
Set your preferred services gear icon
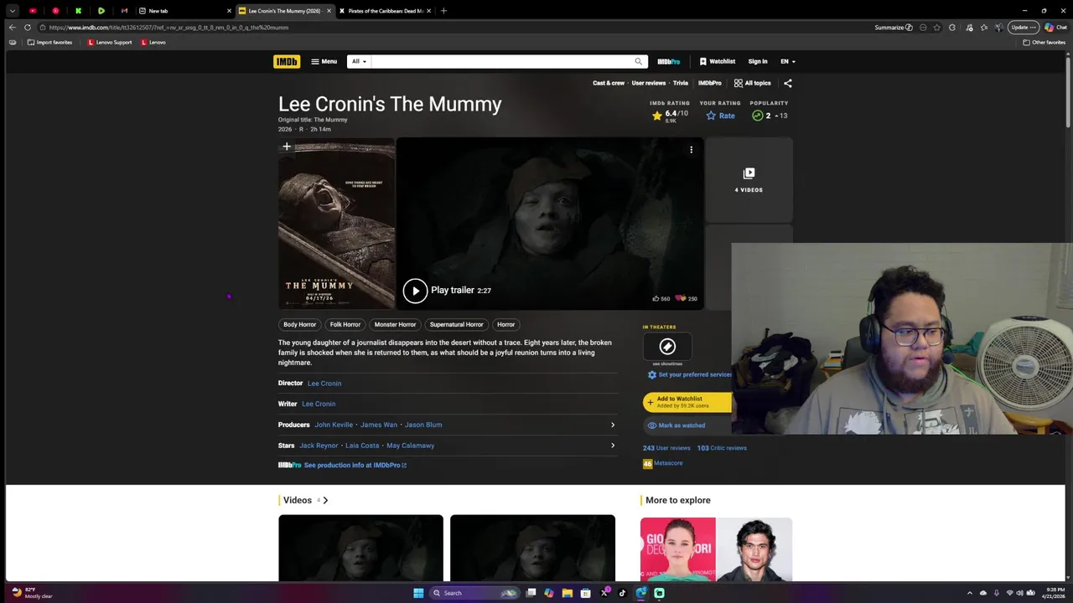pos(652,374)
